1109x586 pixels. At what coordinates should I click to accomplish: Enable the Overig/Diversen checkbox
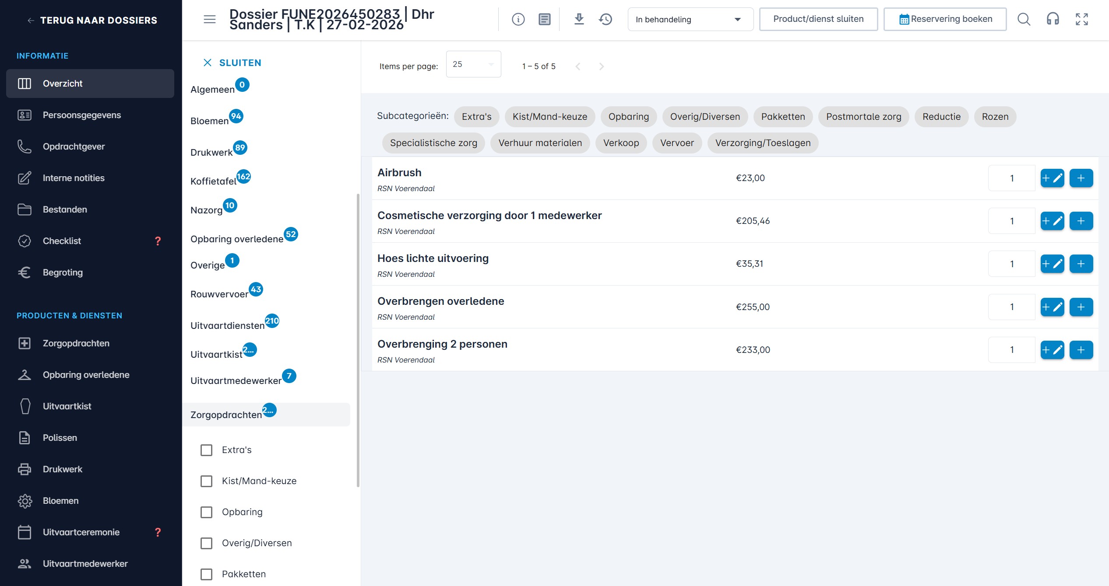pyautogui.click(x=206, y=543)
